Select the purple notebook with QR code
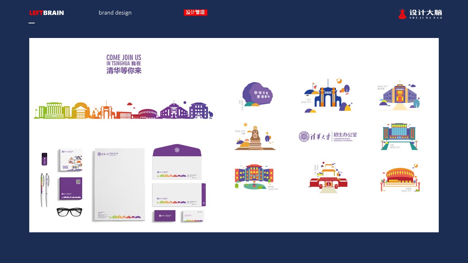This screenshot has width=468, height=263. 71,188
